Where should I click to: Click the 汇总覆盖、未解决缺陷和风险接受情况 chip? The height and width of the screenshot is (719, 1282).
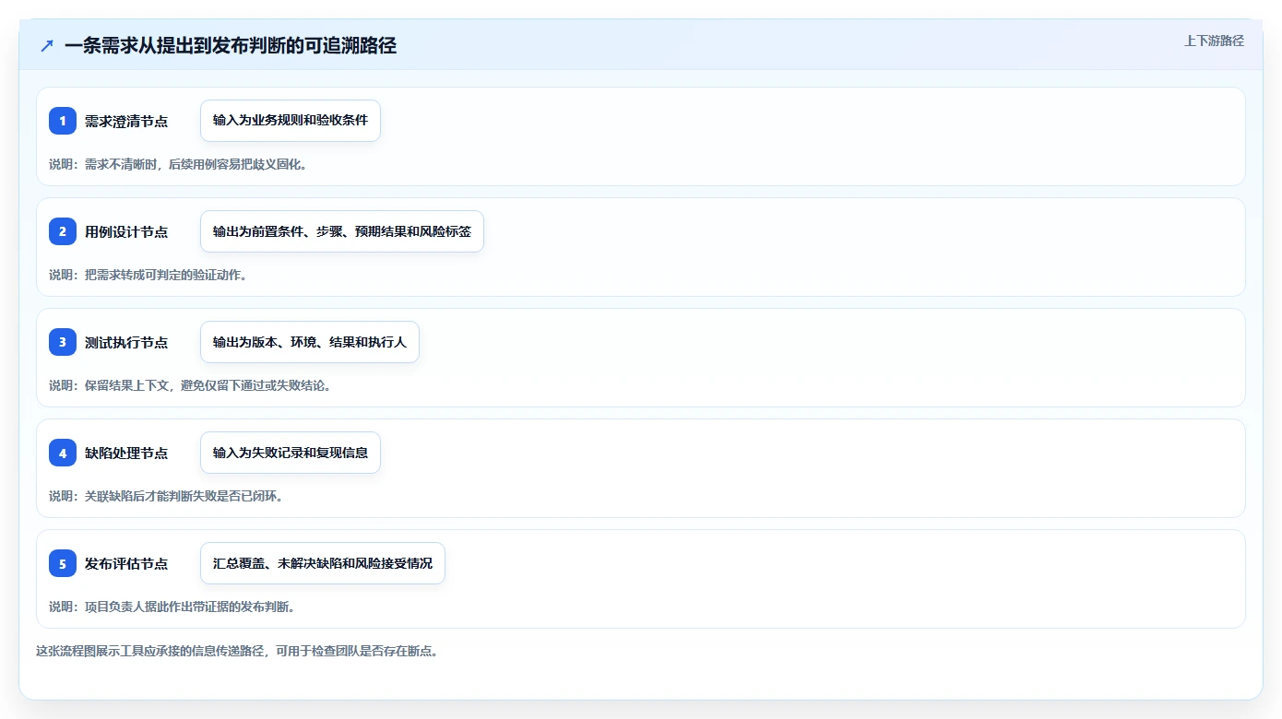323,563
